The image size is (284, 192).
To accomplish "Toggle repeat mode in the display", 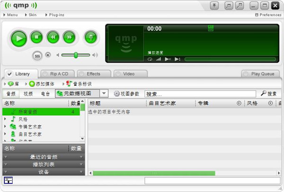I will tap(150, 59).
